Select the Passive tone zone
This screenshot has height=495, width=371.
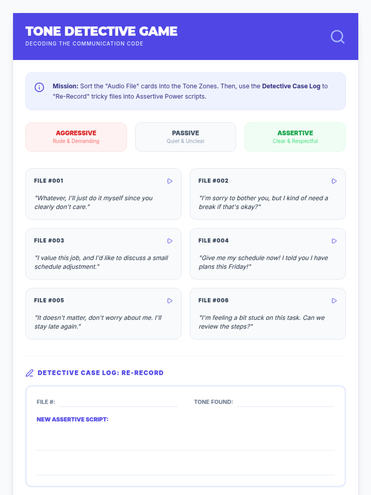185,137
